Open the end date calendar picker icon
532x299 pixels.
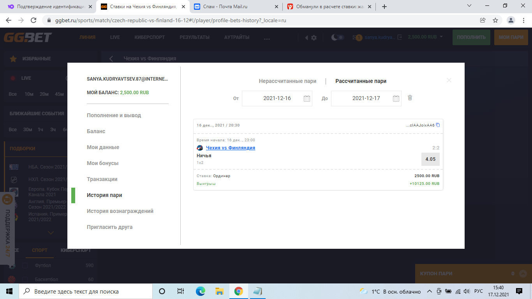pos(396,98)
